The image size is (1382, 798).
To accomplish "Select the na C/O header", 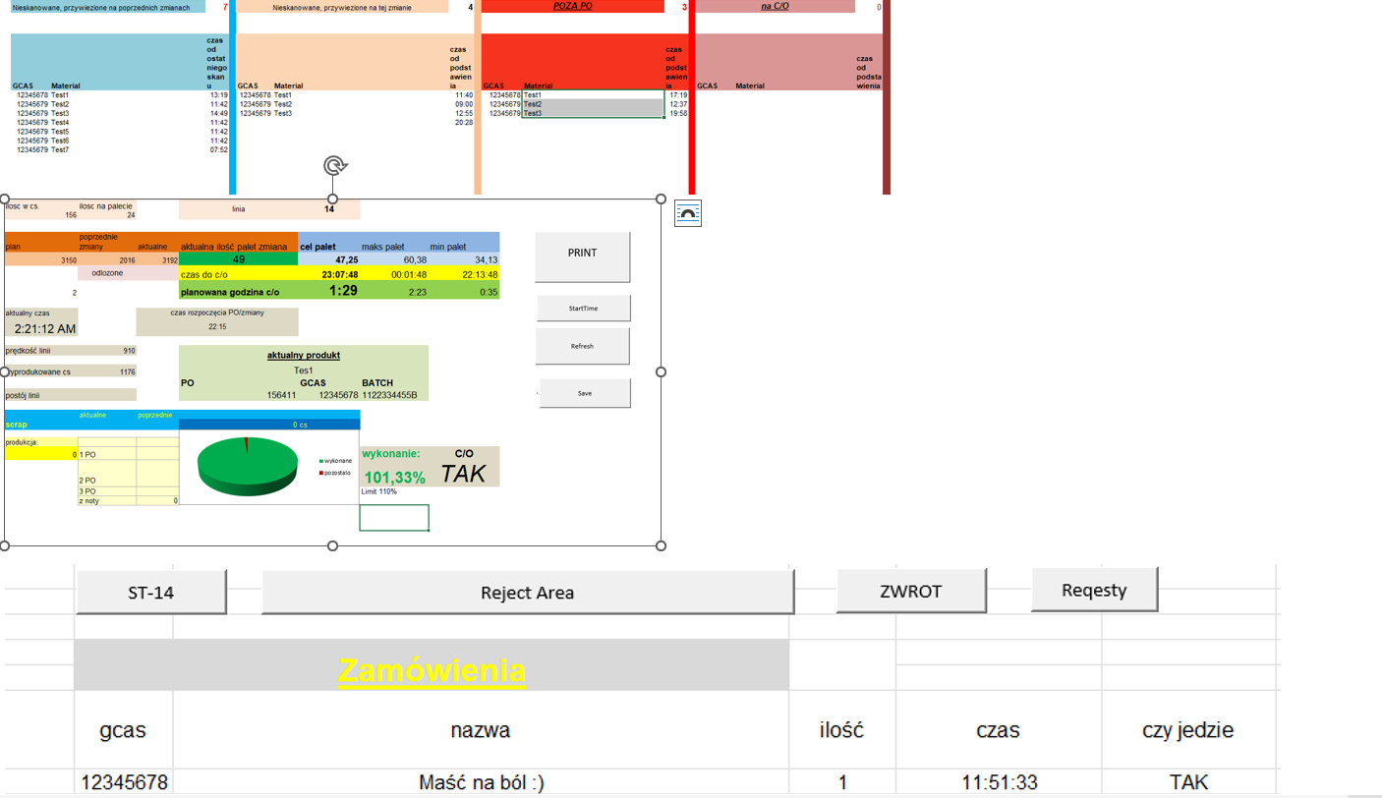I will click(775, 6).
